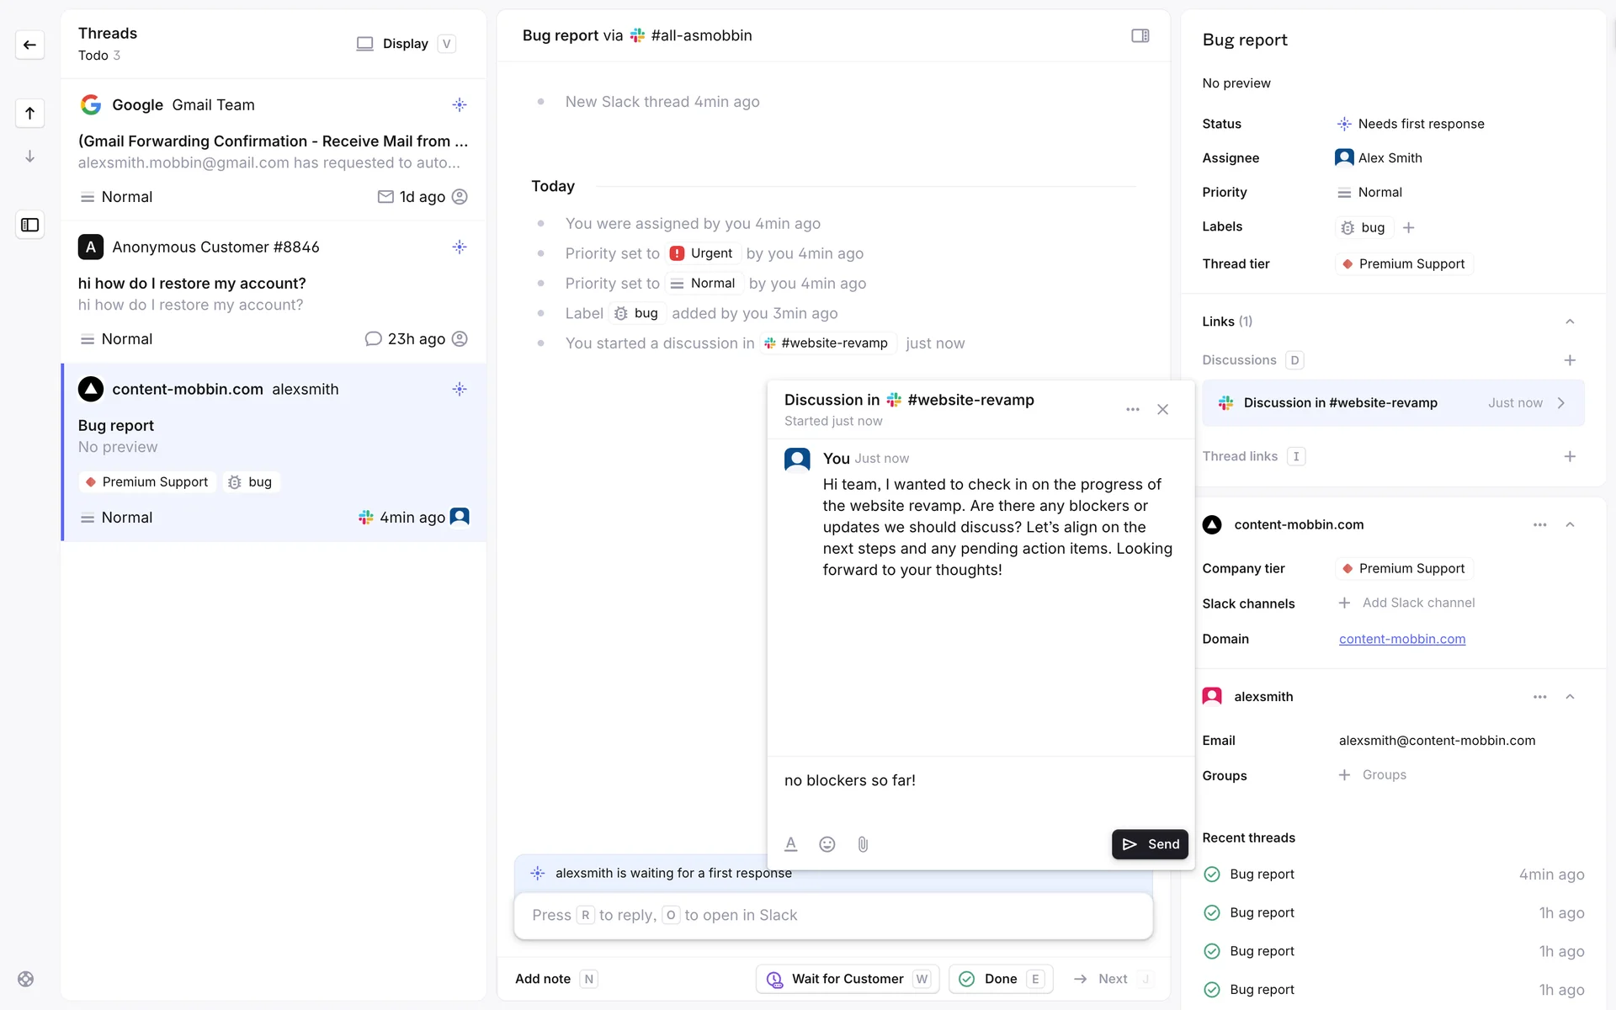This screenshot has height=1010, width=1616.
Task: Open the content-mobbin.com domain link
Action: [x=1401, y=639]
